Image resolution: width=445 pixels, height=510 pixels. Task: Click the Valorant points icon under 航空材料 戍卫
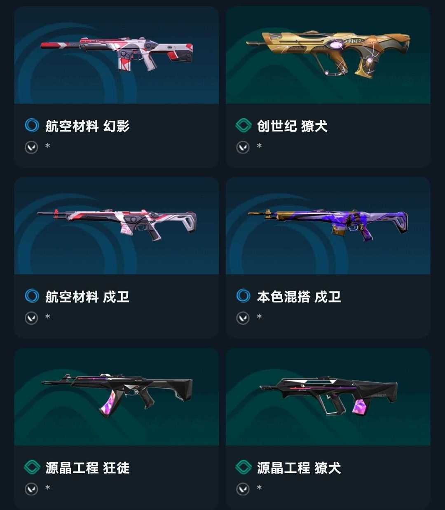pyautogui.click(x=31, y=318)
